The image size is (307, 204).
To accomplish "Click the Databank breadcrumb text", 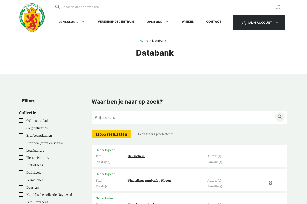I will tap(159, 41).
